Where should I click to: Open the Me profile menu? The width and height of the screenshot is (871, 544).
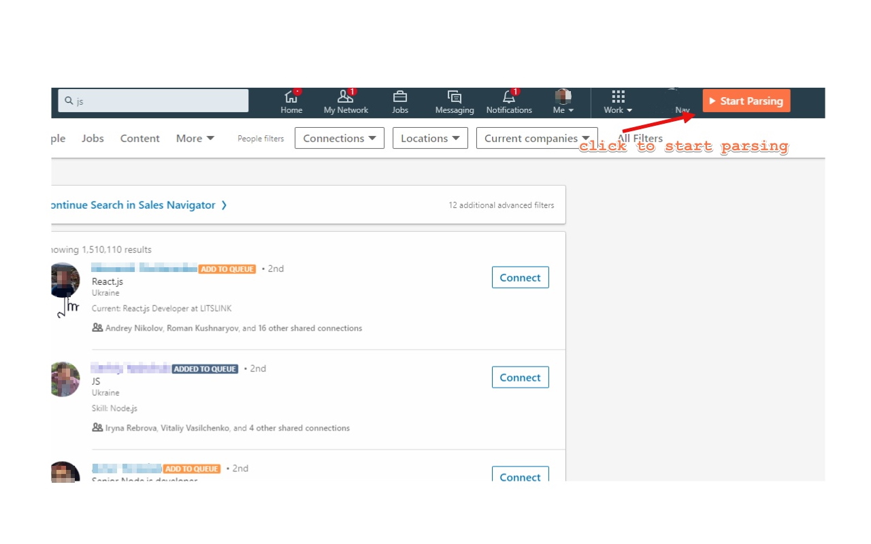click(x=563, y=102)
